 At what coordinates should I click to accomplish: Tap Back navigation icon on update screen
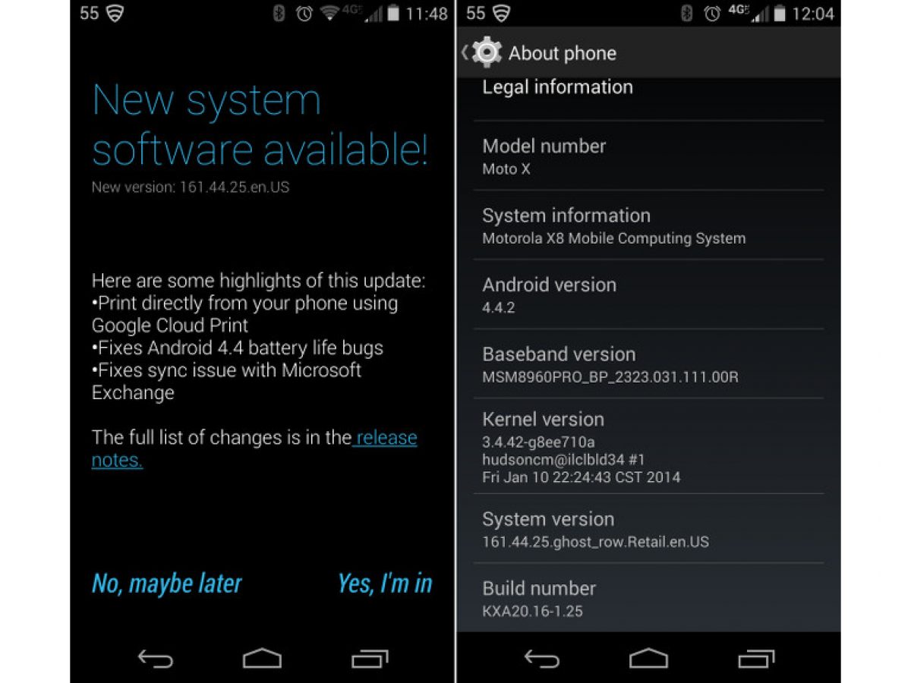(x=156, y=659)
